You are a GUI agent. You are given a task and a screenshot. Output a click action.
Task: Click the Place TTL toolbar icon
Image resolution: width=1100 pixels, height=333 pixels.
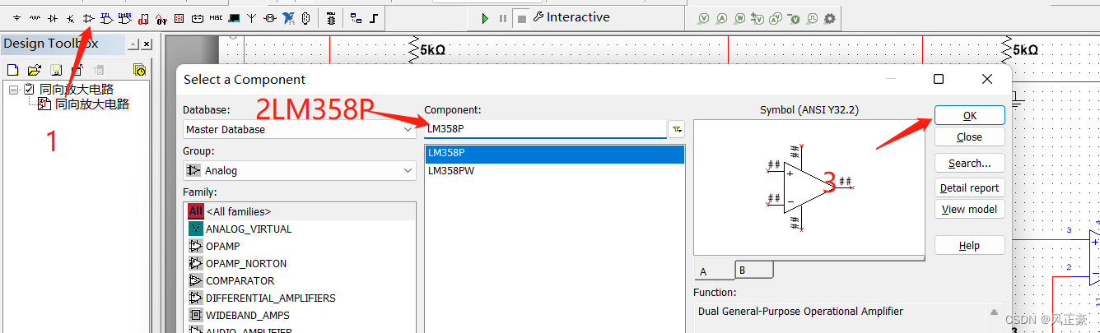(x=106, y=18)
